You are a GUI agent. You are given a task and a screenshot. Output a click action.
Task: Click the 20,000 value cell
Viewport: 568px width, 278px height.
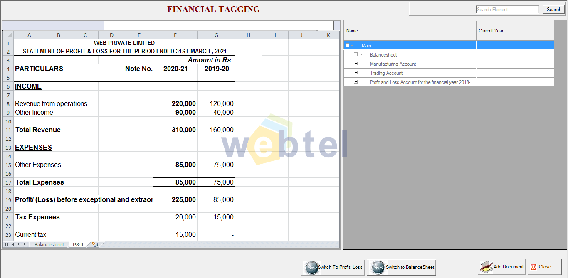point(175,217)
